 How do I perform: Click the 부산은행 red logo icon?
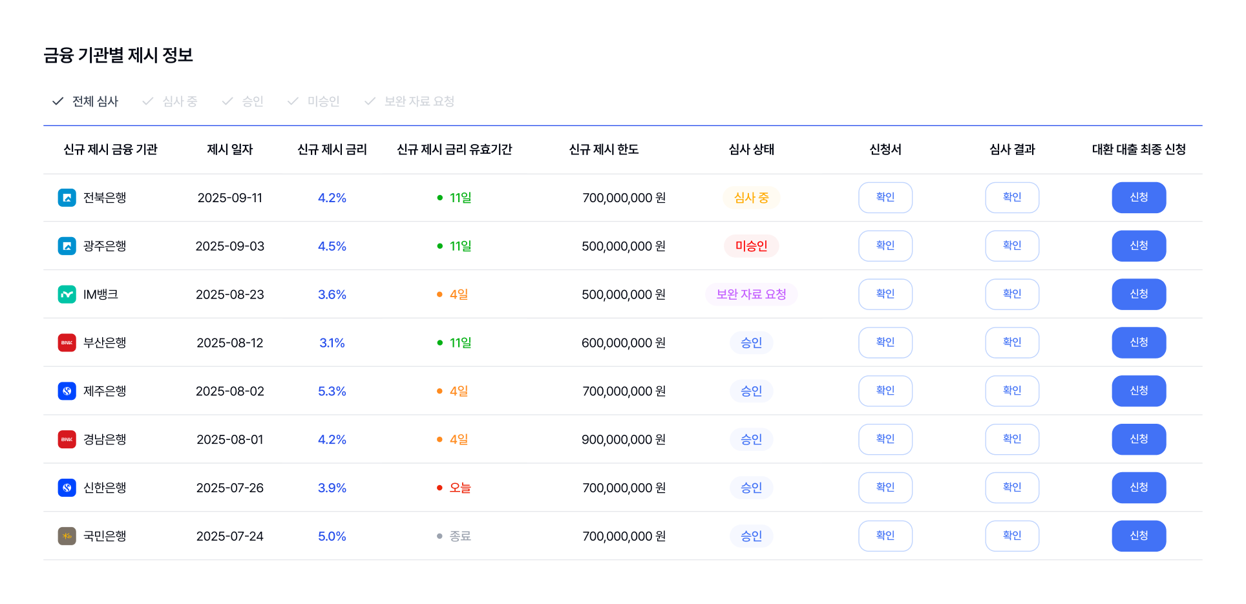click(67, 343)
